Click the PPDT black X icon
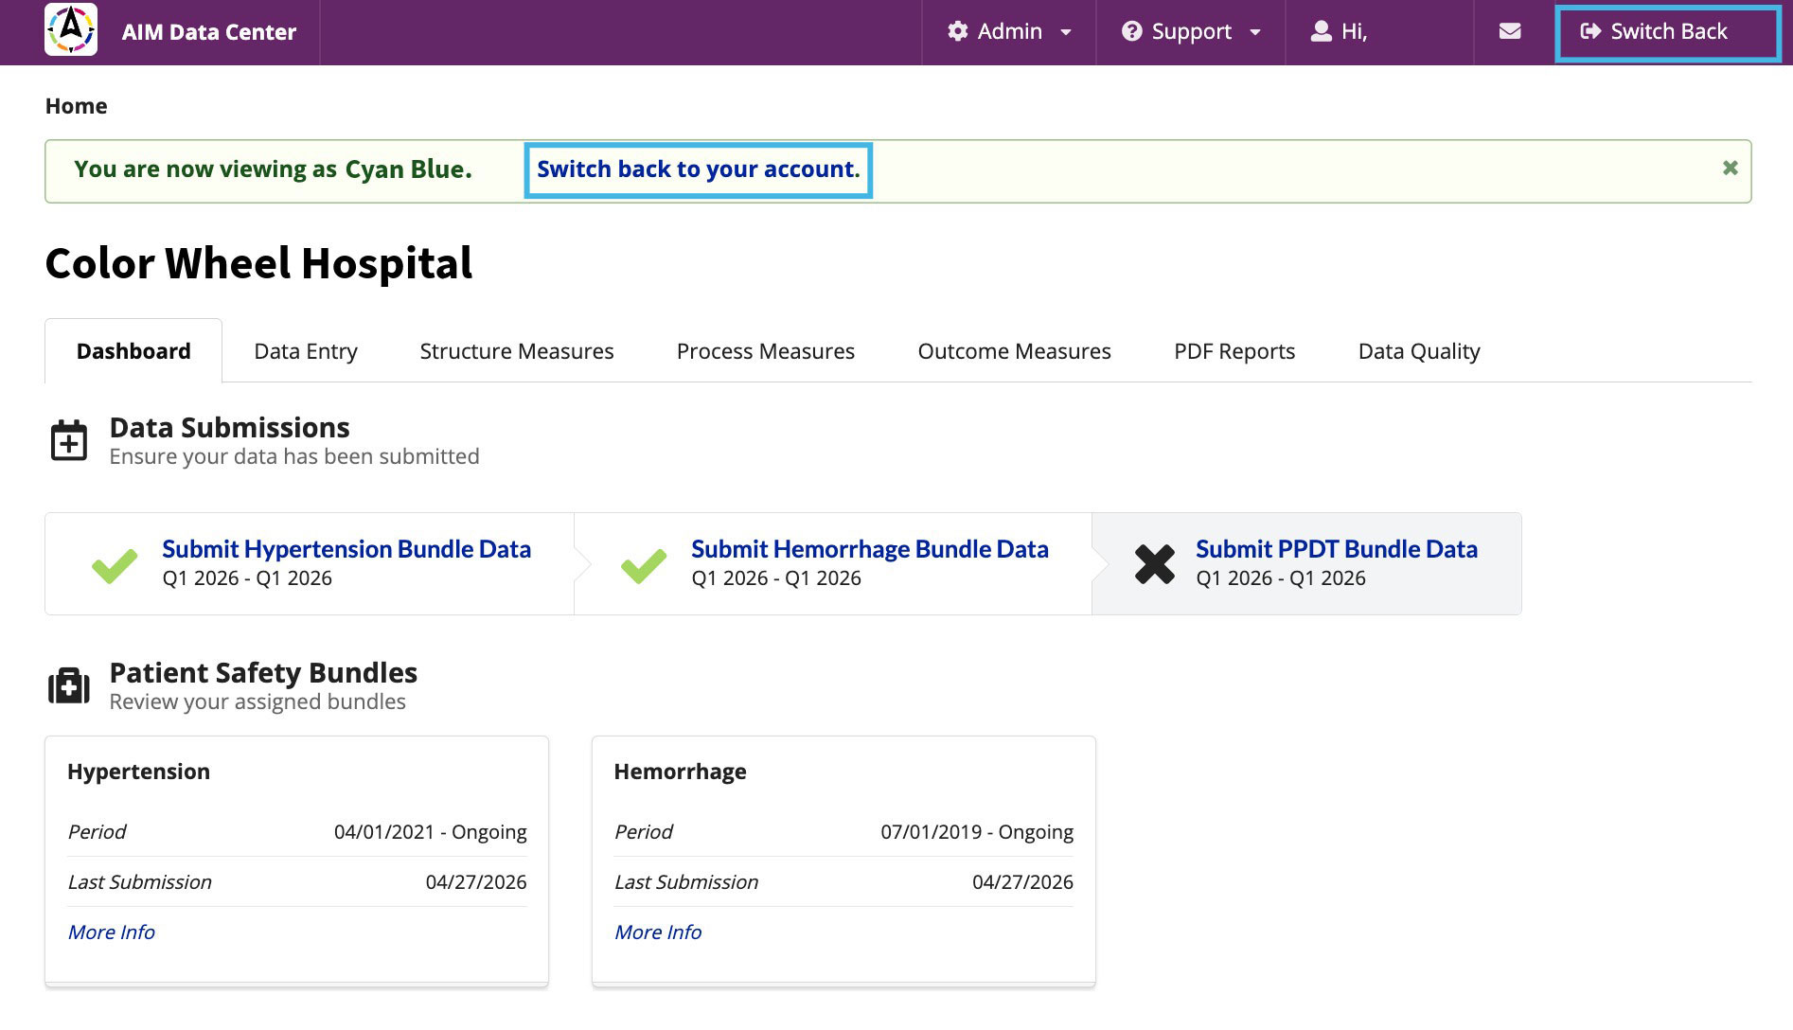The width and height of the screenshot is (1793, 1030). point(1155,564)
